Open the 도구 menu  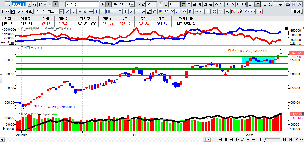click(x=278, y=4)
